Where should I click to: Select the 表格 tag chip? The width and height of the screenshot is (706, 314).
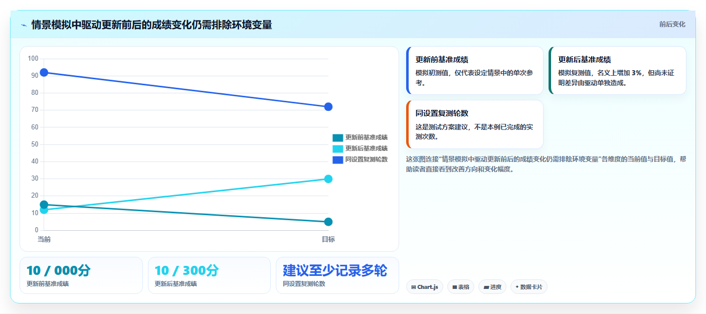(x=461, y=287)
